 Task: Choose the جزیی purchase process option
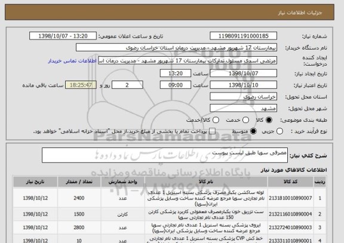click(x=279, y=131)
